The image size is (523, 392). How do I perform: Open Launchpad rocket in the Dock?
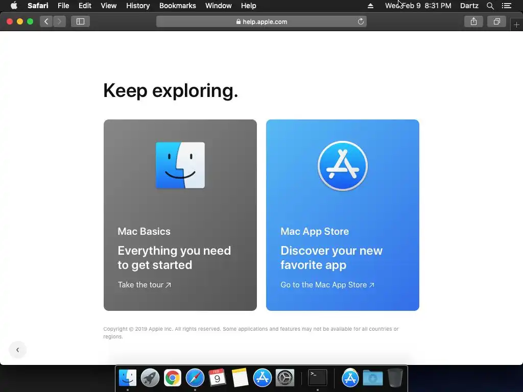click(x=150, y=378)
